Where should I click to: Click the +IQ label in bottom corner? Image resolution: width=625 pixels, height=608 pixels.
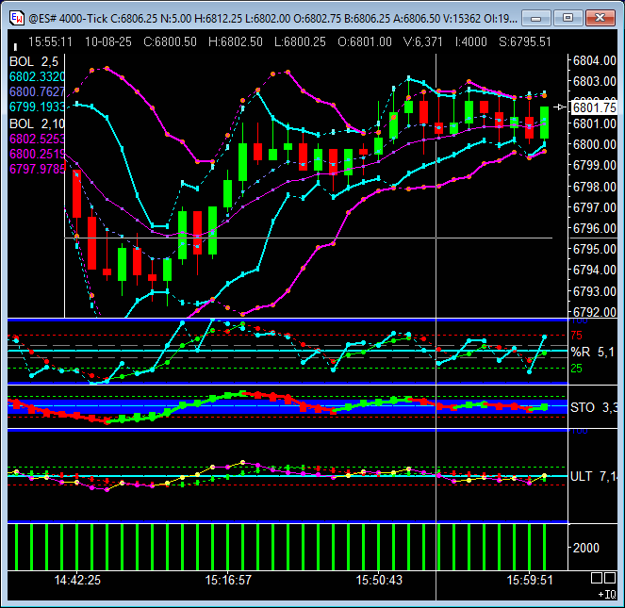(x=606, y=595)
